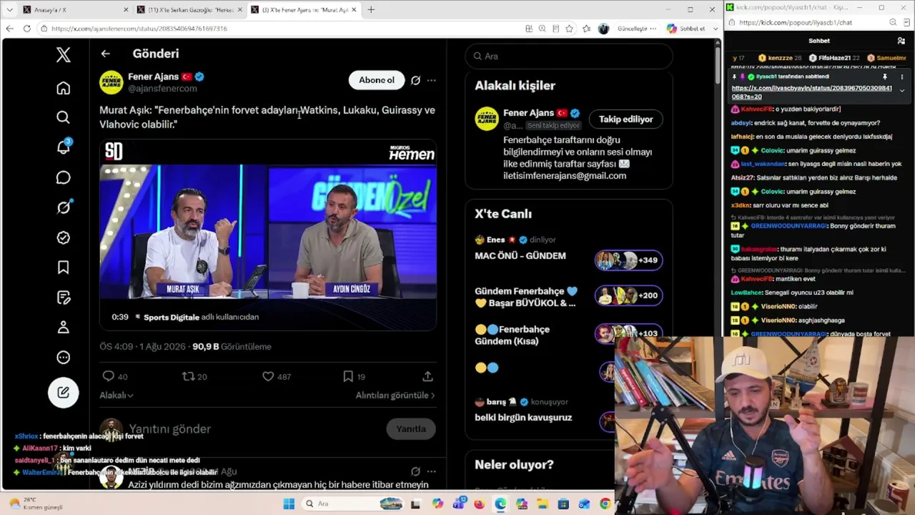Screen dimensions: 915x515
Task: Open Bookmarks in the X sidebar
Action: click(64, 268)
